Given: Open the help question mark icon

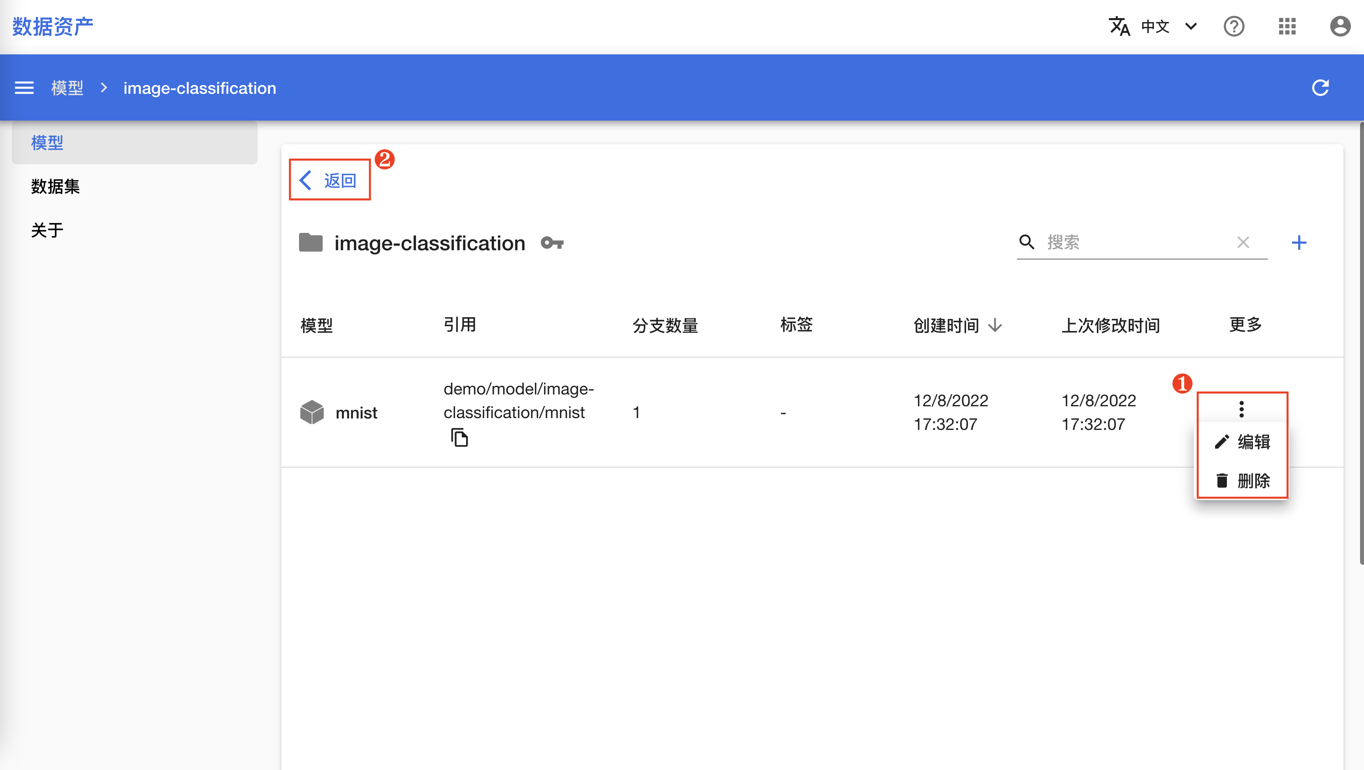Looking at the screenshot, I should pyautogui.click(x=1234, y=26).
